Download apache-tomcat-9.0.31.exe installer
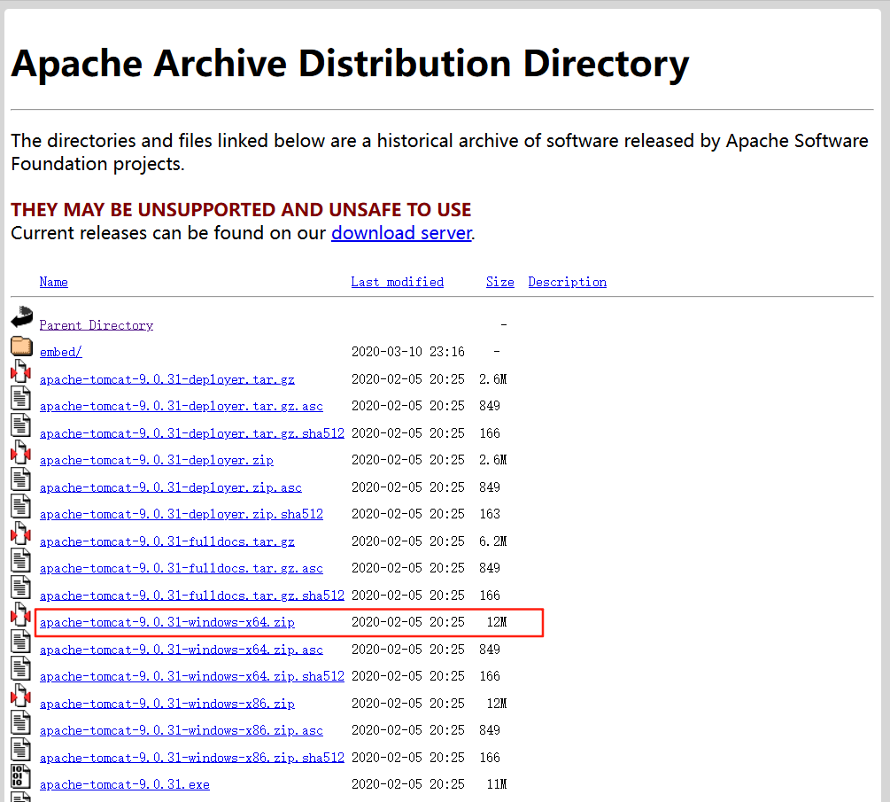Viewport: 890px width, 802px height. [x=124, y=785]
